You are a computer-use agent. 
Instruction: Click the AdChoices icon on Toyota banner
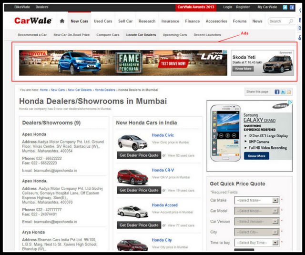[225, 52]
